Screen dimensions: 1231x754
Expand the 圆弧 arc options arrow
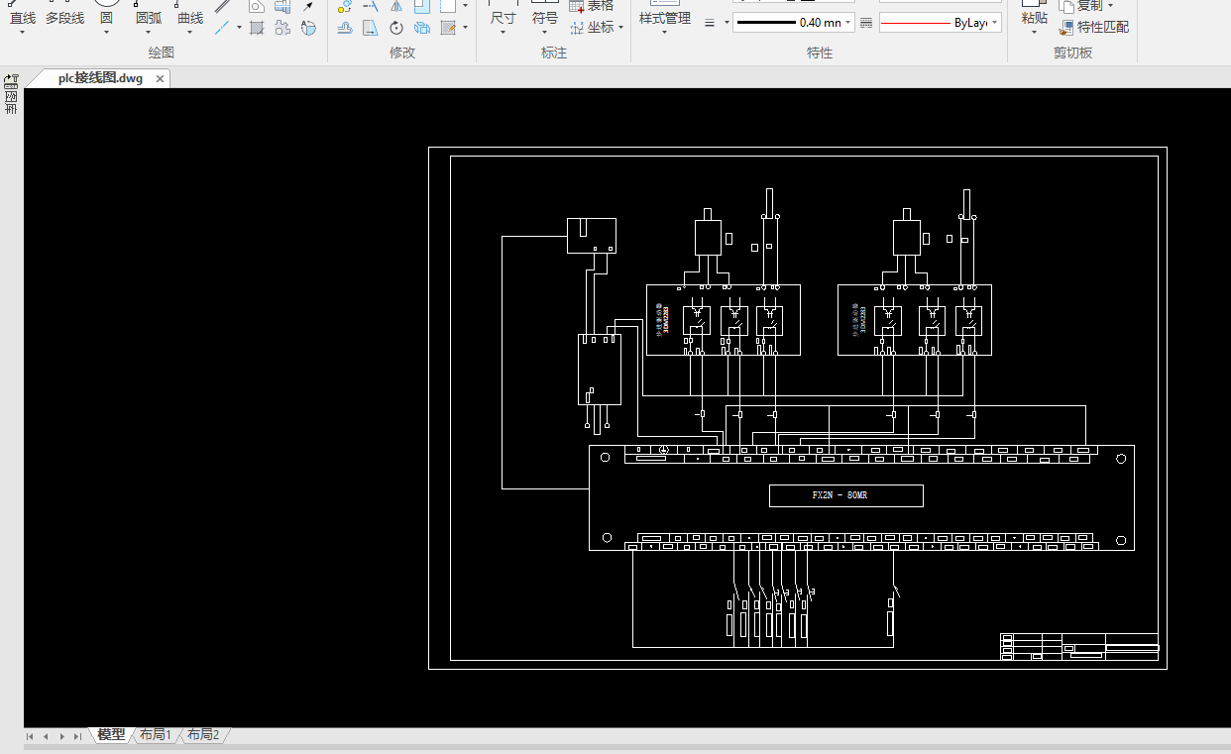click(x=149, y=32)
